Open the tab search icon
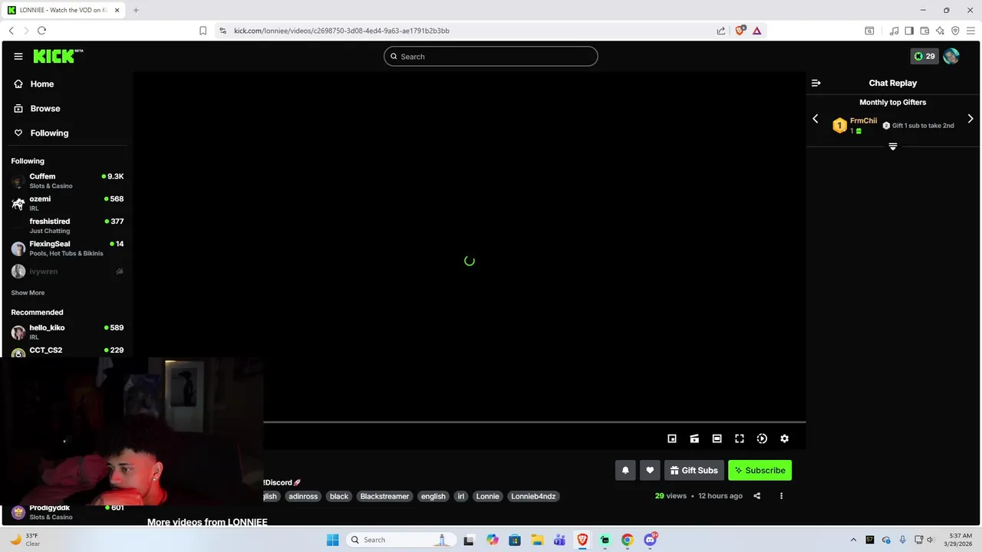The width and height of the screenshot is (982, 552). coord(869,31)
